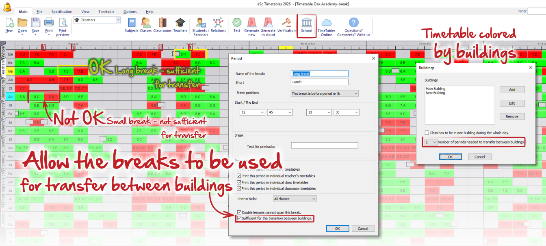Click OK in the Buildings dialog
Viewport: 546px width, 246px height.
tap(450, 156)
